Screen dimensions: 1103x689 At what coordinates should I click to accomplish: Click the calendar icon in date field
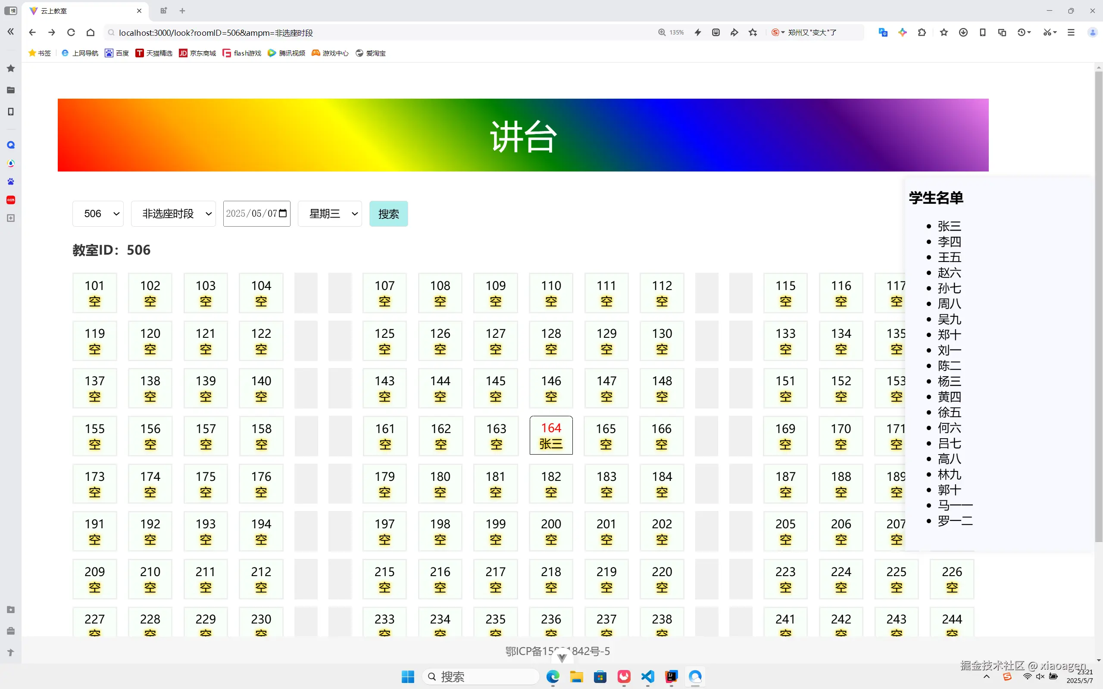coord(283,213)
